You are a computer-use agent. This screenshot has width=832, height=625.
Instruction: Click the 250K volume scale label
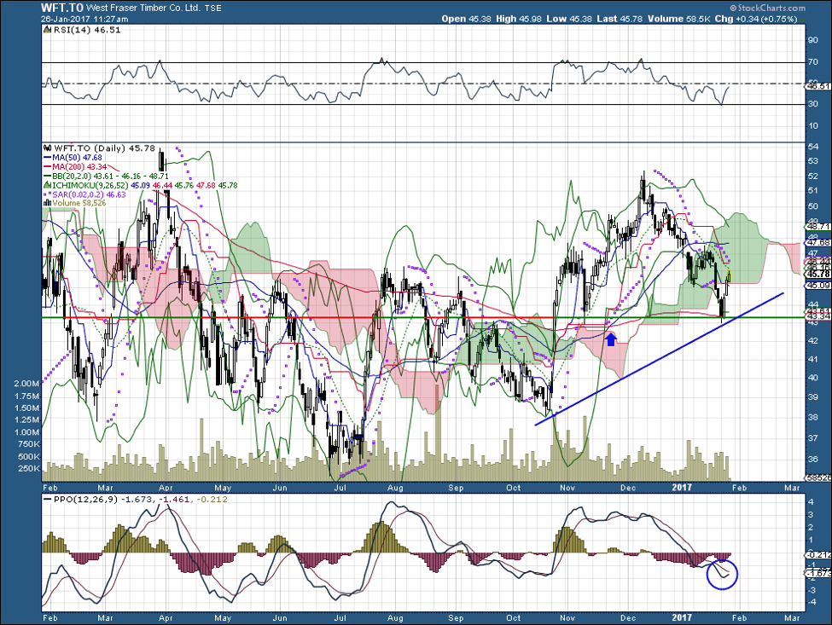(x=29, y=469)
